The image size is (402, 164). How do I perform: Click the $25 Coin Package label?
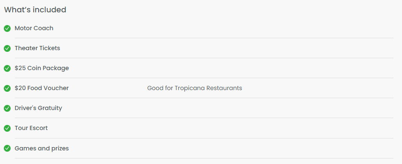click(x=42, y=68)
